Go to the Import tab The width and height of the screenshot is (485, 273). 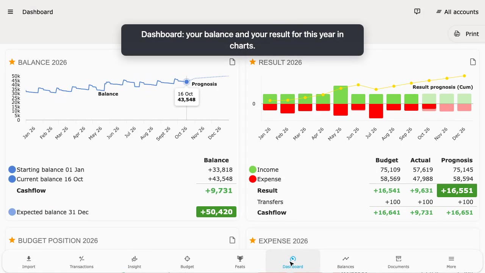(x=29, y=262)
